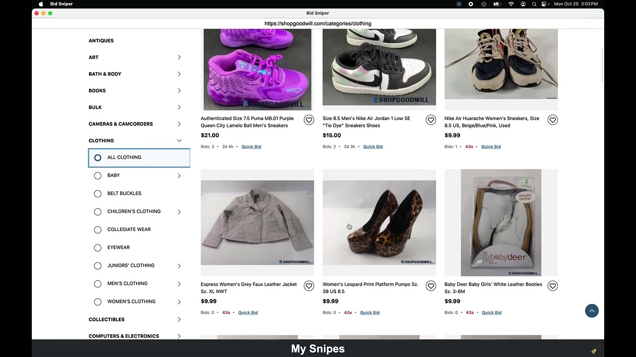Open the purple Puma sneakers product photo
Screen dimensions: 636x357
257,69
